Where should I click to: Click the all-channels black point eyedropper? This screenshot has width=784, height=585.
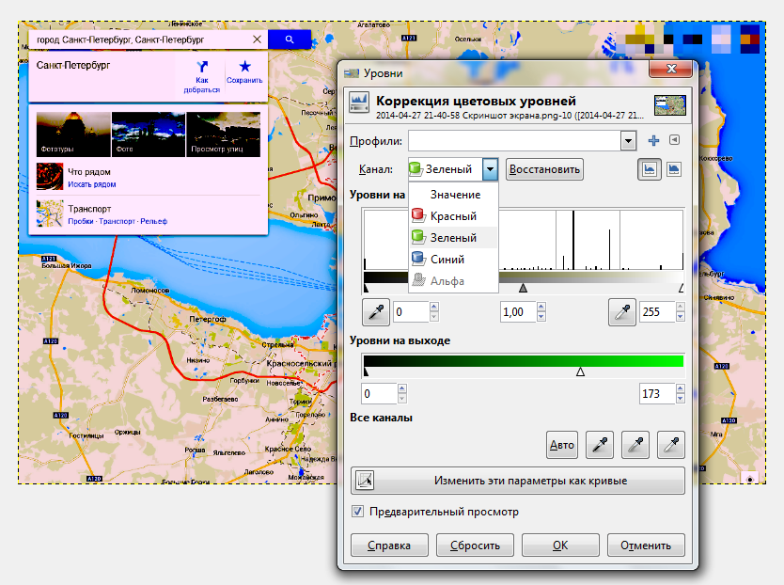(600, 444)
